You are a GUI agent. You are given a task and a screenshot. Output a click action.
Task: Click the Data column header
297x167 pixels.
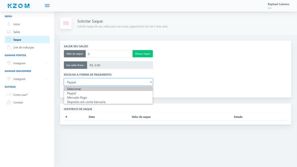click(x=92, y=117)
